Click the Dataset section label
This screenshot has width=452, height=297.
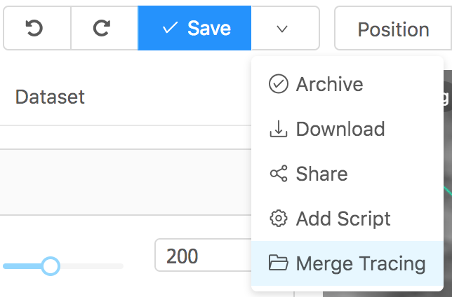click(50, 97)
